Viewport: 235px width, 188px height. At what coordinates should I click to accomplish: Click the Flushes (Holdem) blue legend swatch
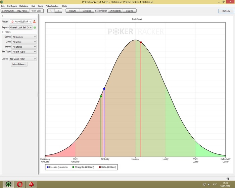coord(48,167)
